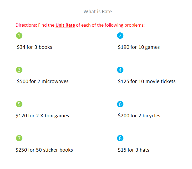The height and width of the screenshot is (169, 192).
Task: Click the What is Rate title
Action: pyautogui.click(x=98, y=12)
